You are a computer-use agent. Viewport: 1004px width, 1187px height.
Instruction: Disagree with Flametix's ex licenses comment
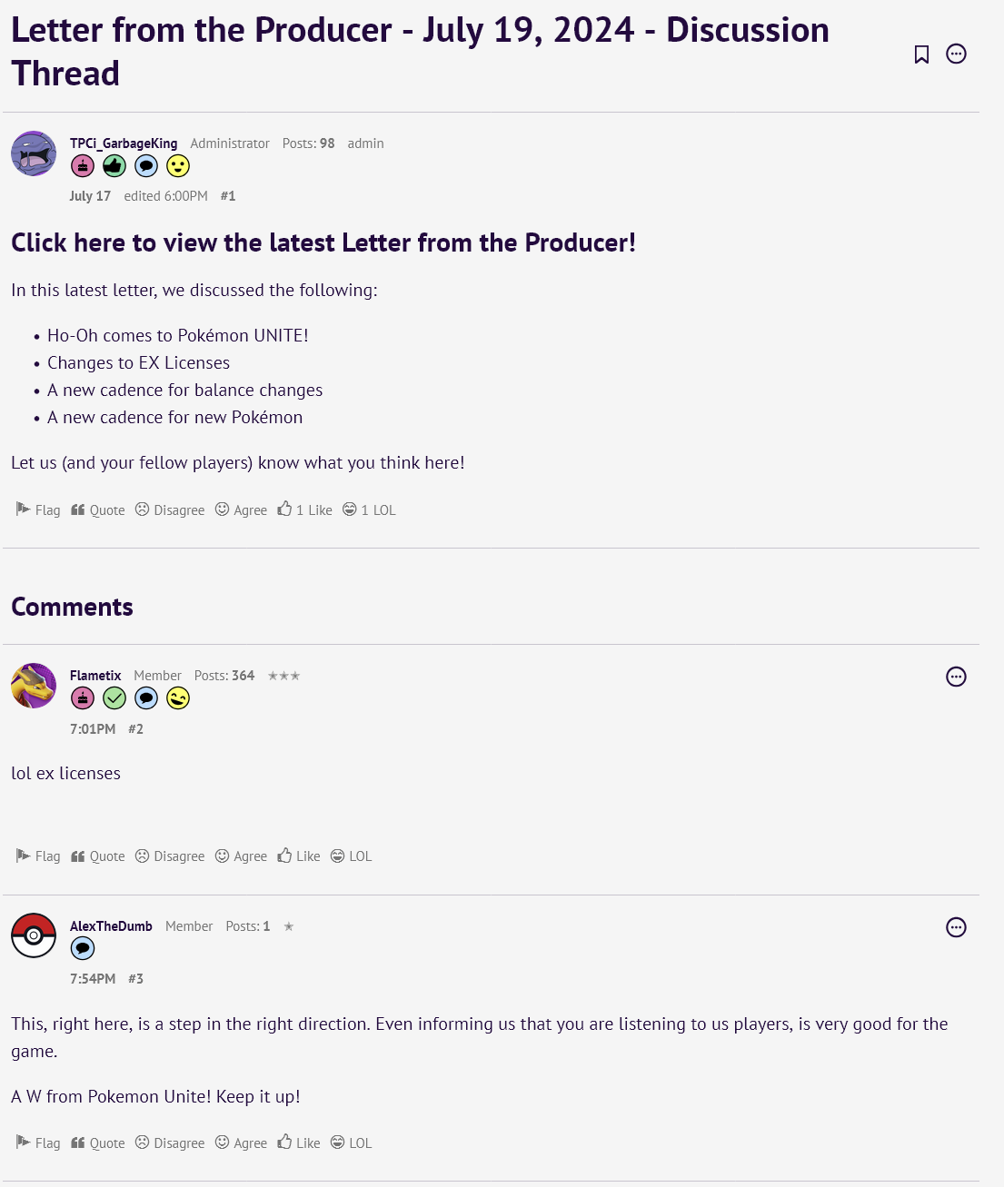point(170,856)
